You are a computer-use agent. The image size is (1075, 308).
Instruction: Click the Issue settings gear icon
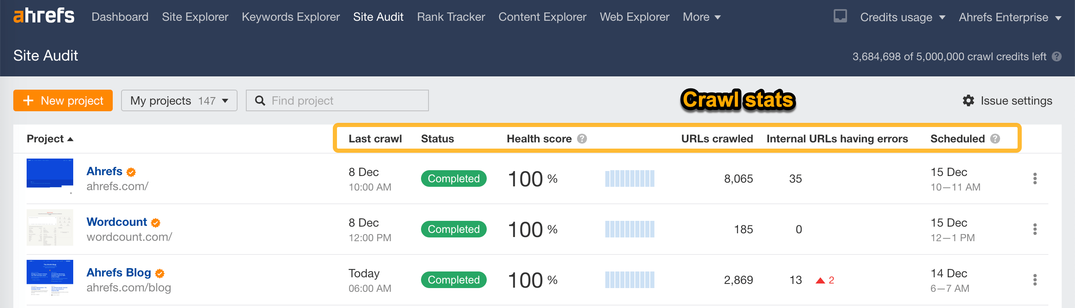pyautogui.click(x=968, y=101)
